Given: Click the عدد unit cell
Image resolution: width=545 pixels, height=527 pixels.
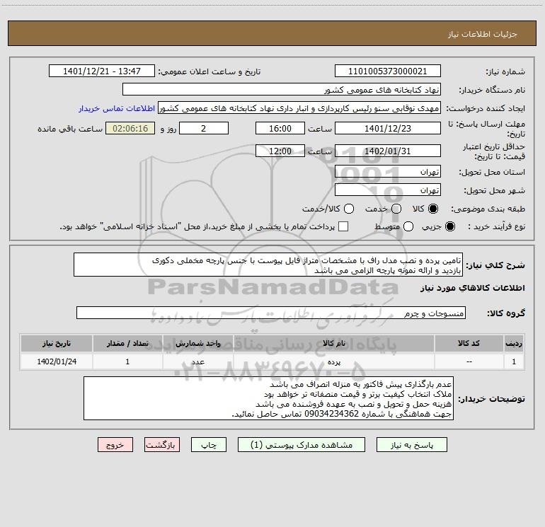Looking at the screenshot, I should pos(197,361).
